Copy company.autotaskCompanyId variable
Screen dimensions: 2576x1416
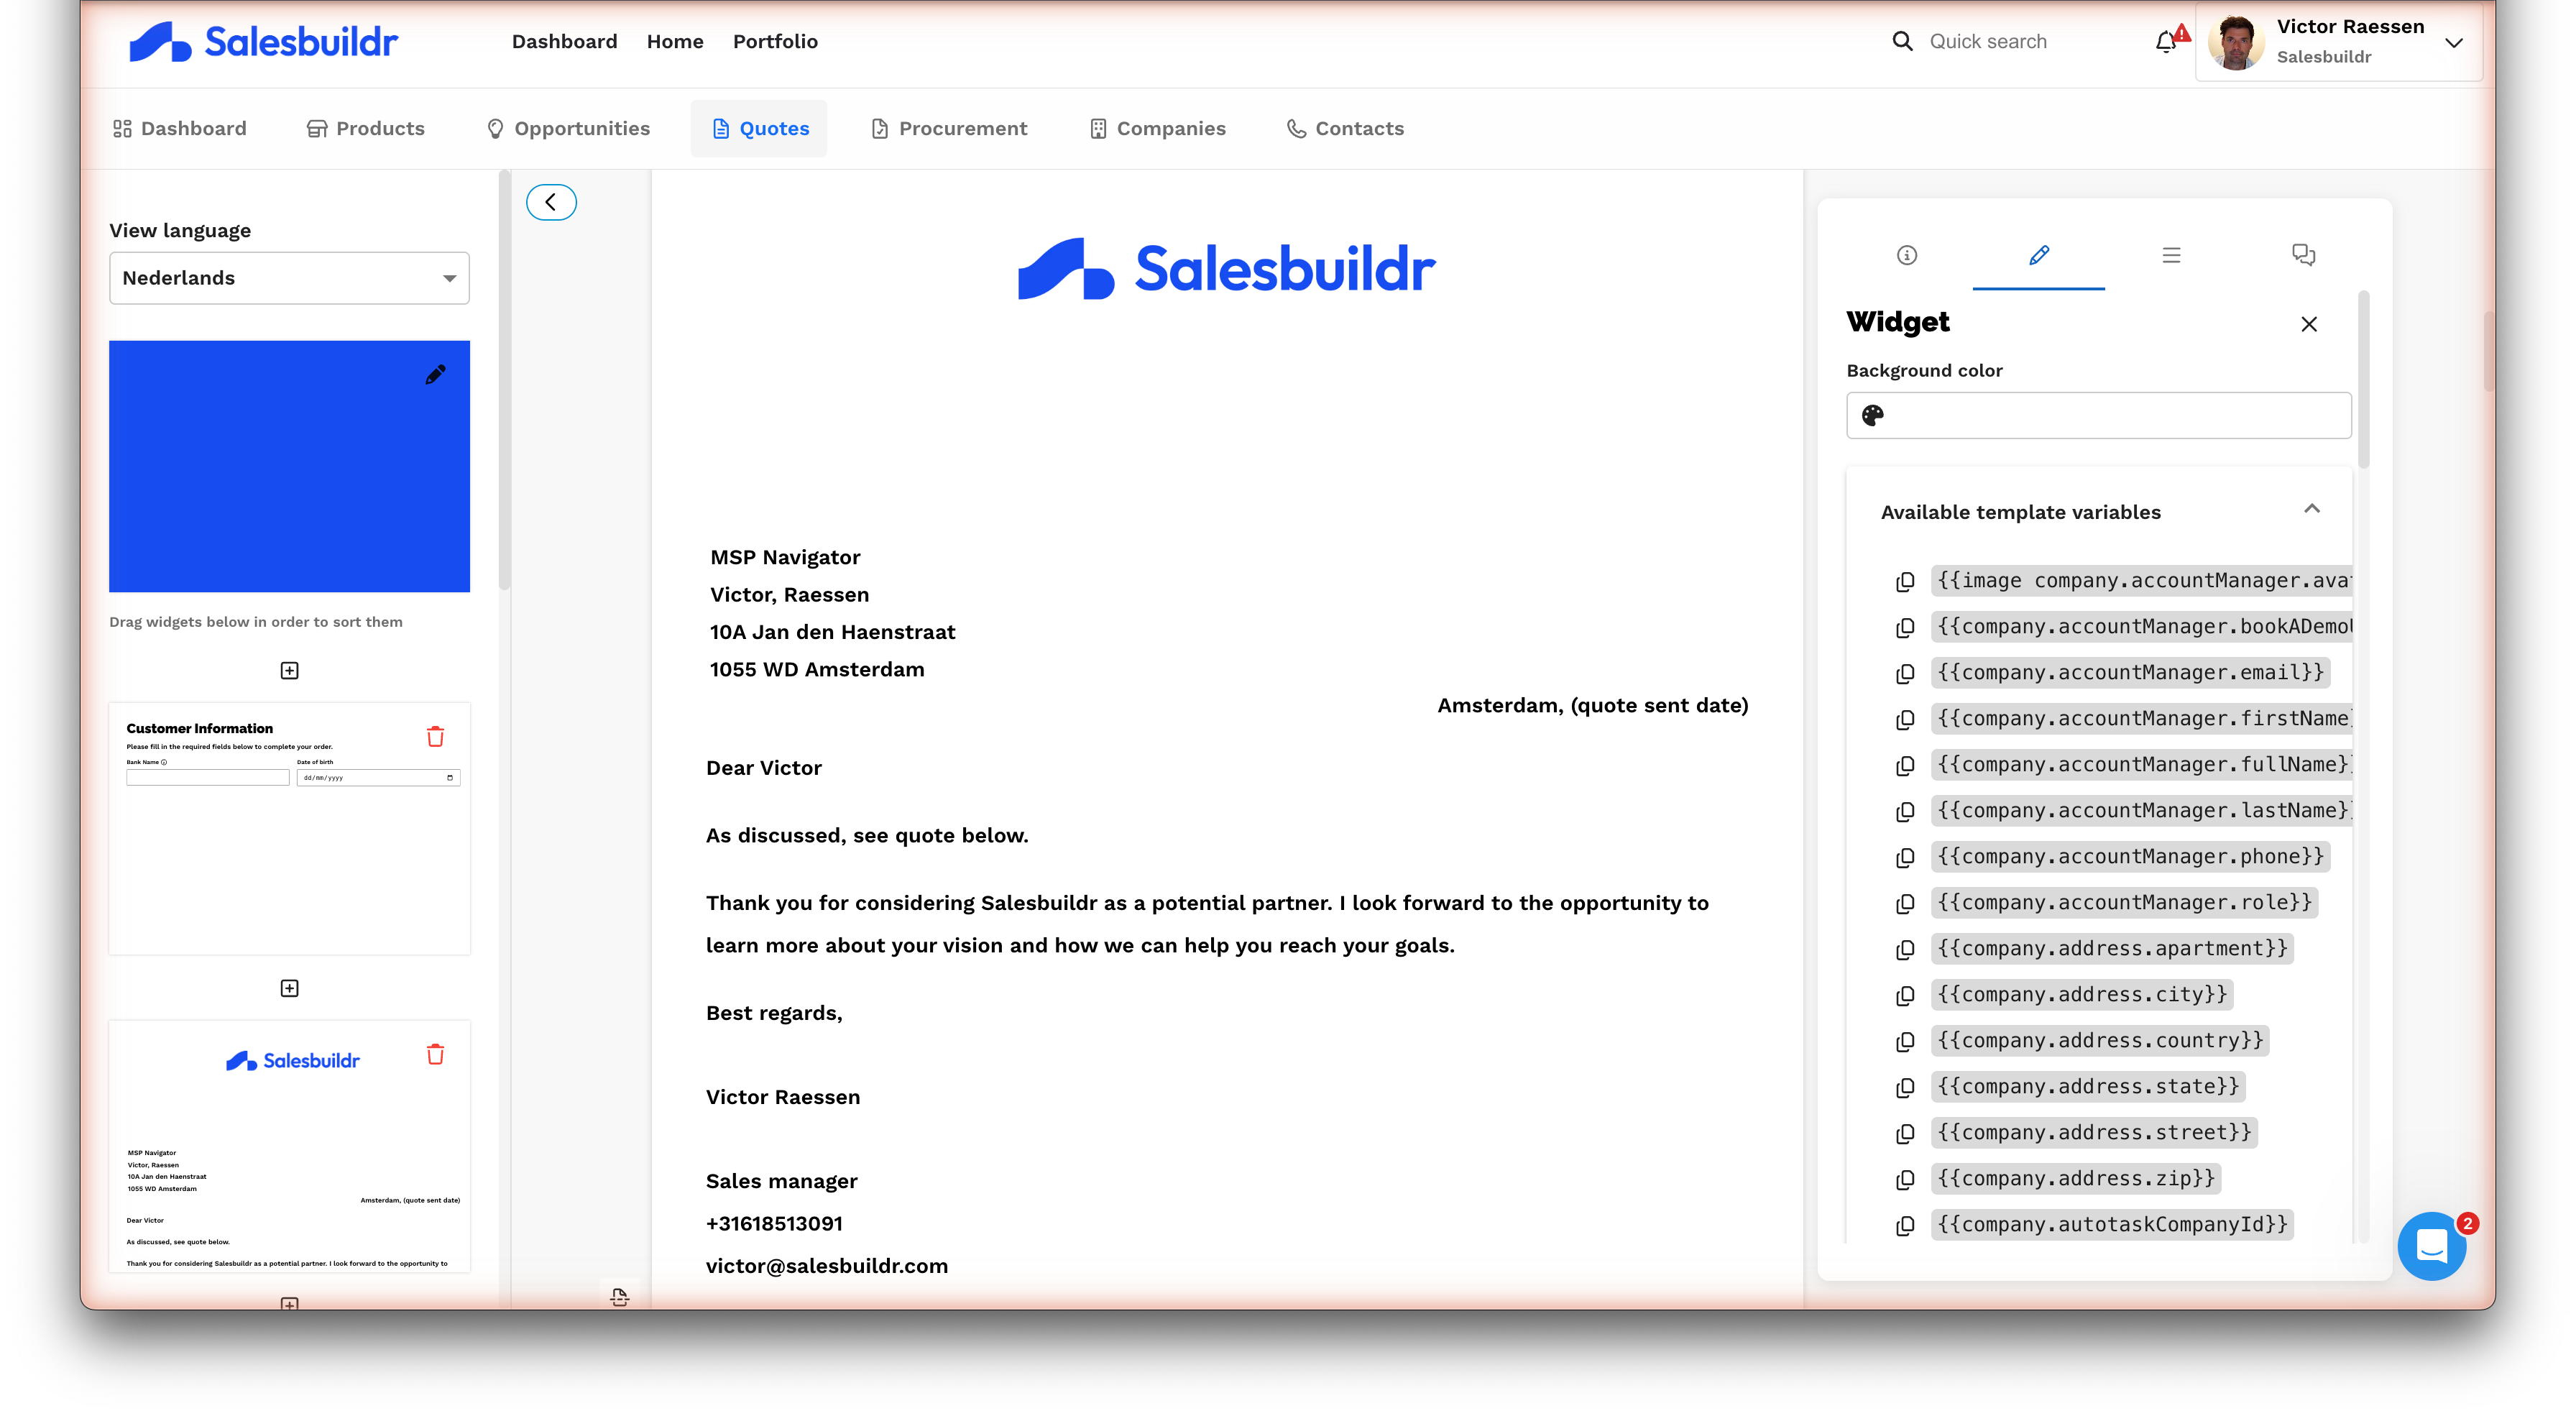coord(1905,1226)
